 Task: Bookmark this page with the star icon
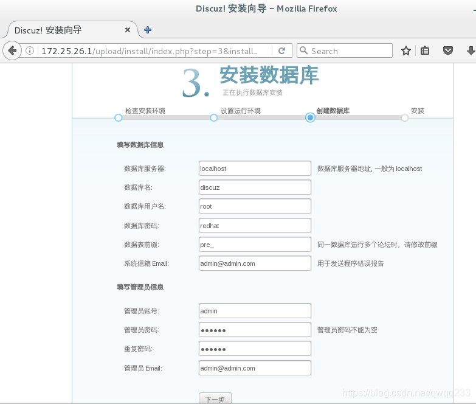point(406,50)
